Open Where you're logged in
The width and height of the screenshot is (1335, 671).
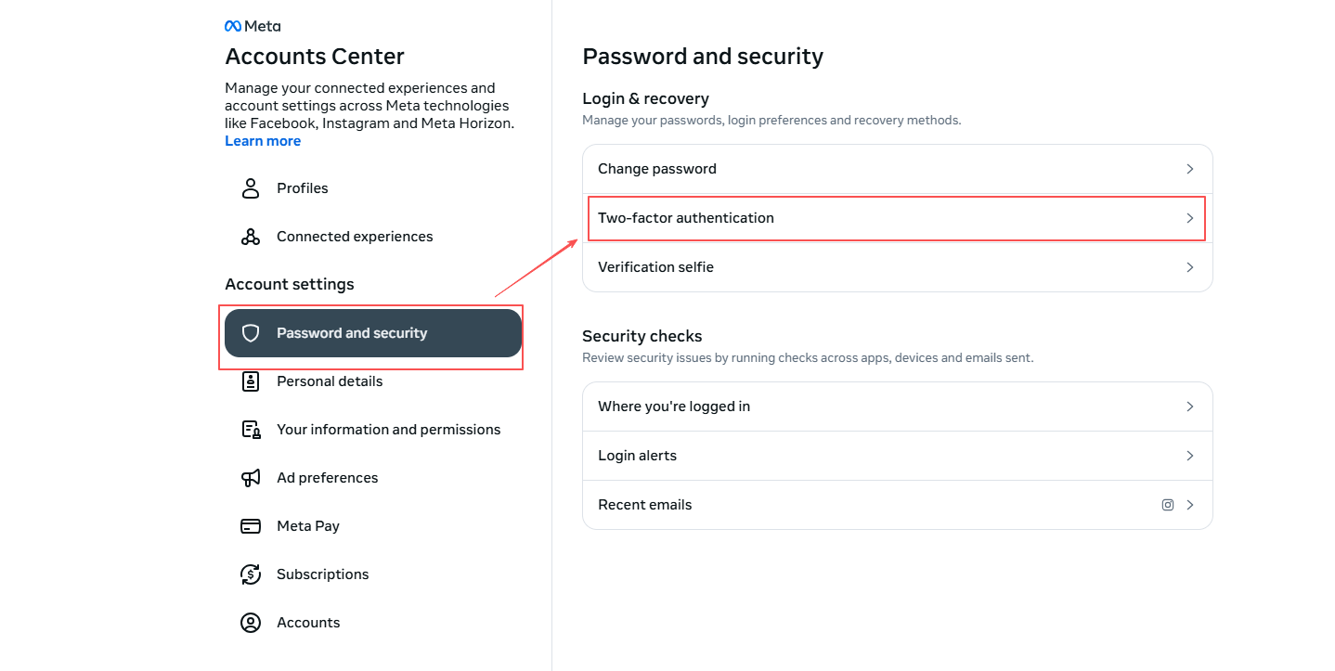(x=673, y=406)
